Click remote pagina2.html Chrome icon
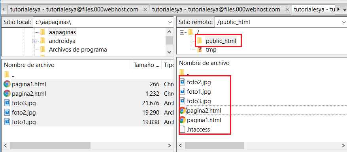347x152 pixels. 183,111
